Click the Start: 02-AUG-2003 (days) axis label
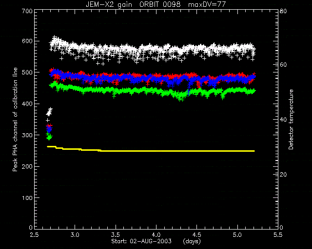The height and width of the screenshot is (249, 312). [x=156, y=241]
